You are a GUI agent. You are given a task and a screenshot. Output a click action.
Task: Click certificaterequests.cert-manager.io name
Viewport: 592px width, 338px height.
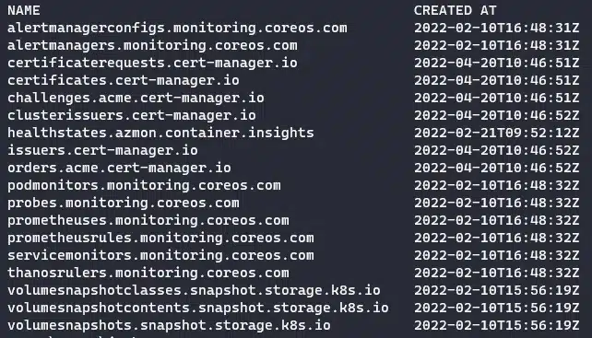pos(152,63)
